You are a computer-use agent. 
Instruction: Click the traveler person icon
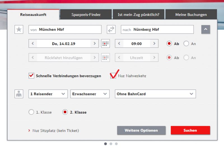pos(19,94)
